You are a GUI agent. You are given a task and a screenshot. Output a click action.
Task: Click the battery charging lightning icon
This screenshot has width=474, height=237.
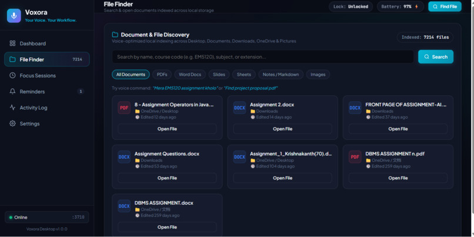click(416, 6)
